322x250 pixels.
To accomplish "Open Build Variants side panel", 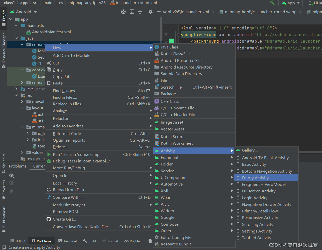I will click(x=4, y=220).
